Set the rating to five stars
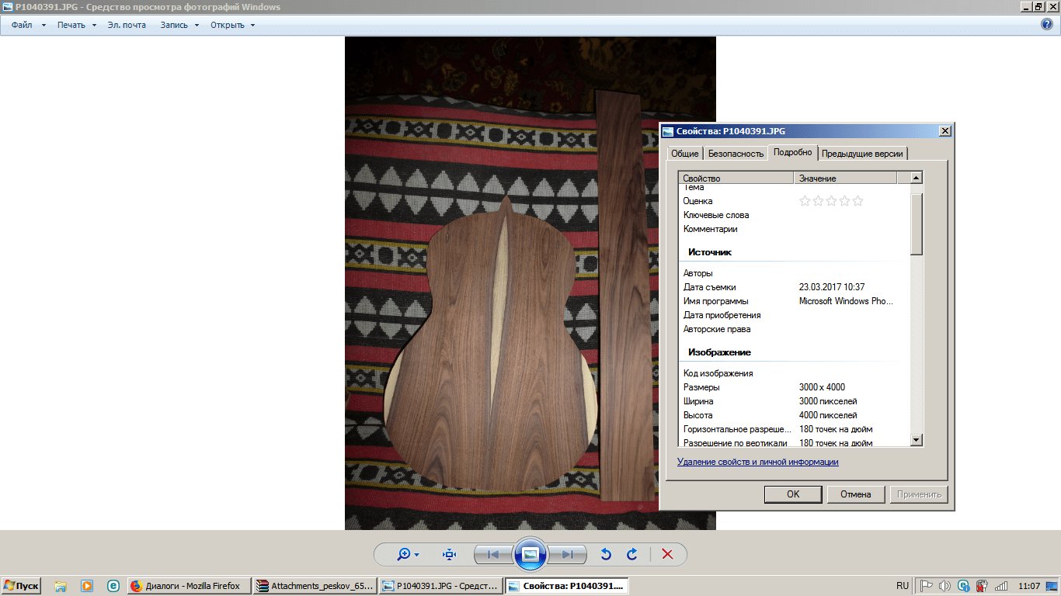 click(x=857, y=201)
